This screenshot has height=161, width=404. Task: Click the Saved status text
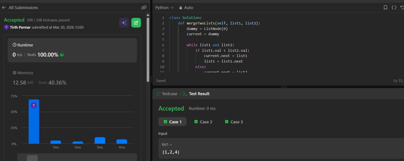tap(161, 80)
